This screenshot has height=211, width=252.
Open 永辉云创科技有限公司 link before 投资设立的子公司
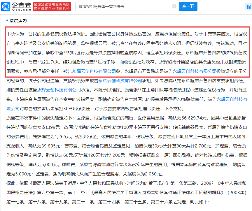point(195,71)
